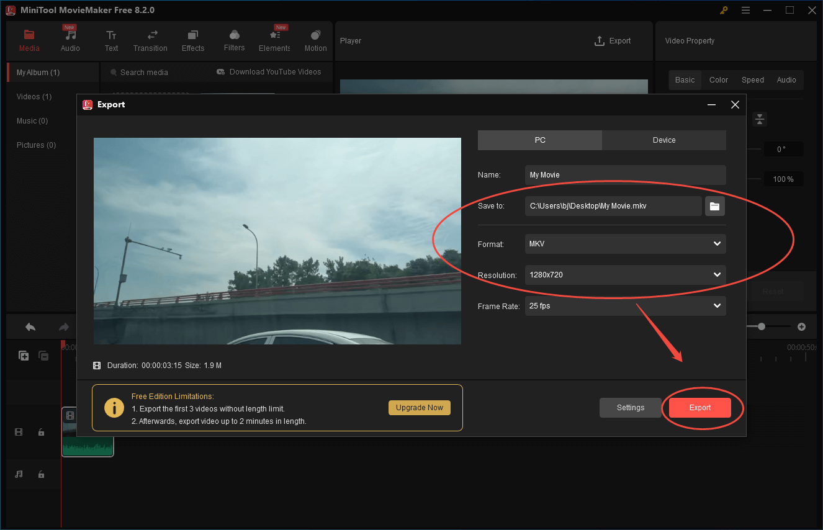This screenshot has height=530, width=823.
Task: Browse save location with folder icon
Action: [x=715, y=206]
